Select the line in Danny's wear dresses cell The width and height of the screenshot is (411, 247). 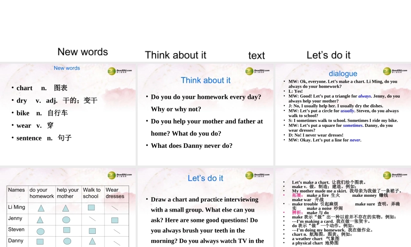coord(117,243)
